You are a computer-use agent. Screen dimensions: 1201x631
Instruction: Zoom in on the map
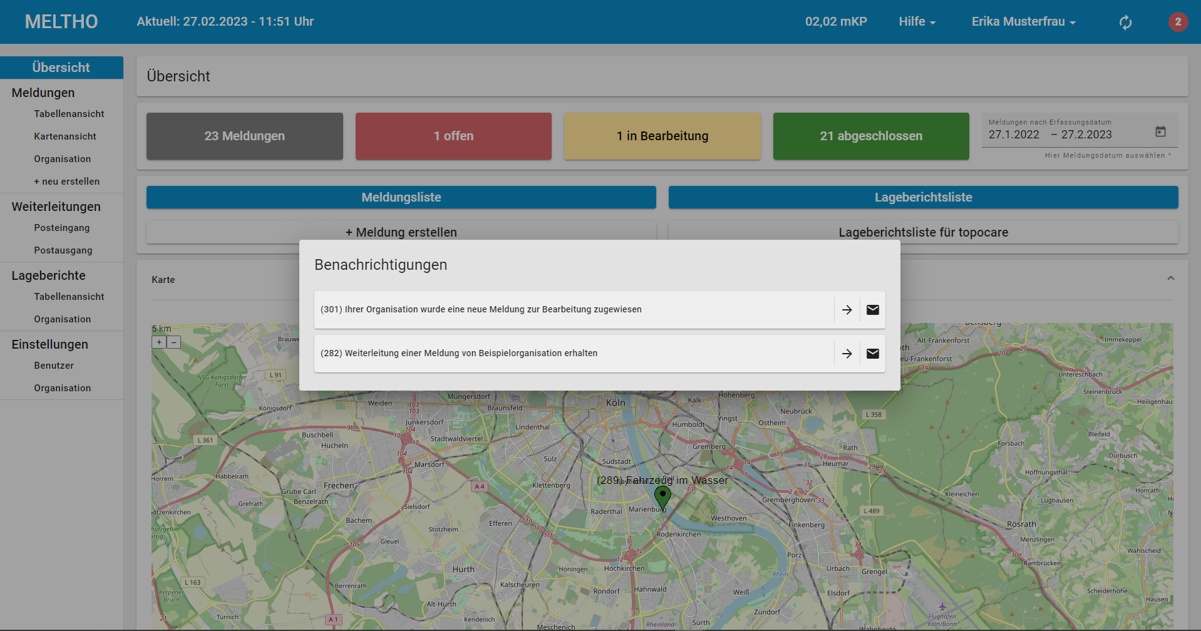tap(159, 342)
